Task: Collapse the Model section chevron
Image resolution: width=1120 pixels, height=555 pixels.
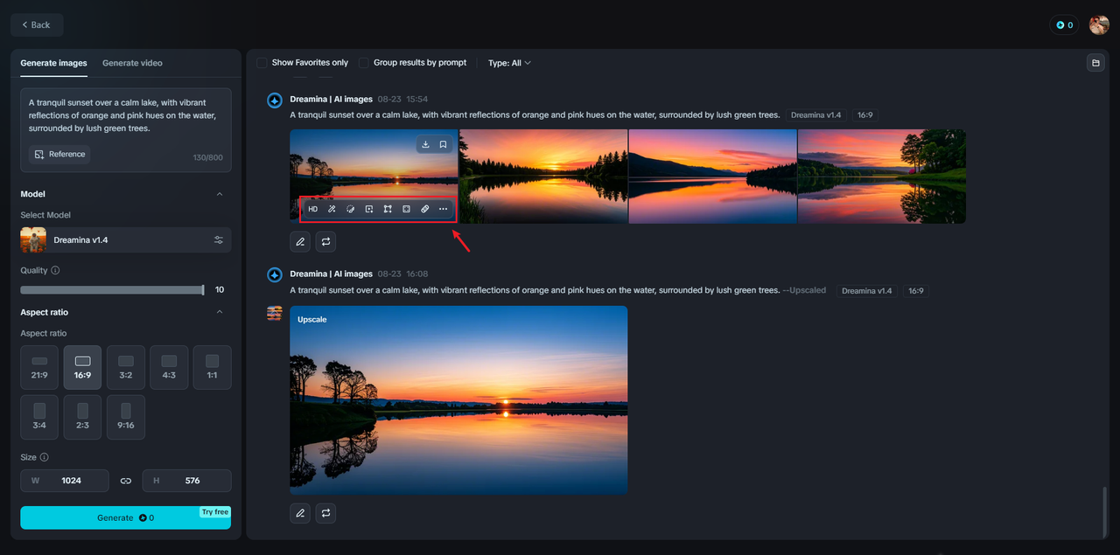Action: [220, 194]
